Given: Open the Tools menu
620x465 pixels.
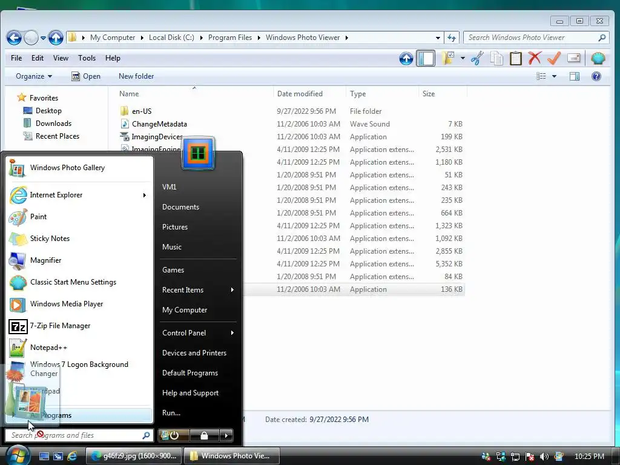Looking at the screenshot, I should click(87, 58).
